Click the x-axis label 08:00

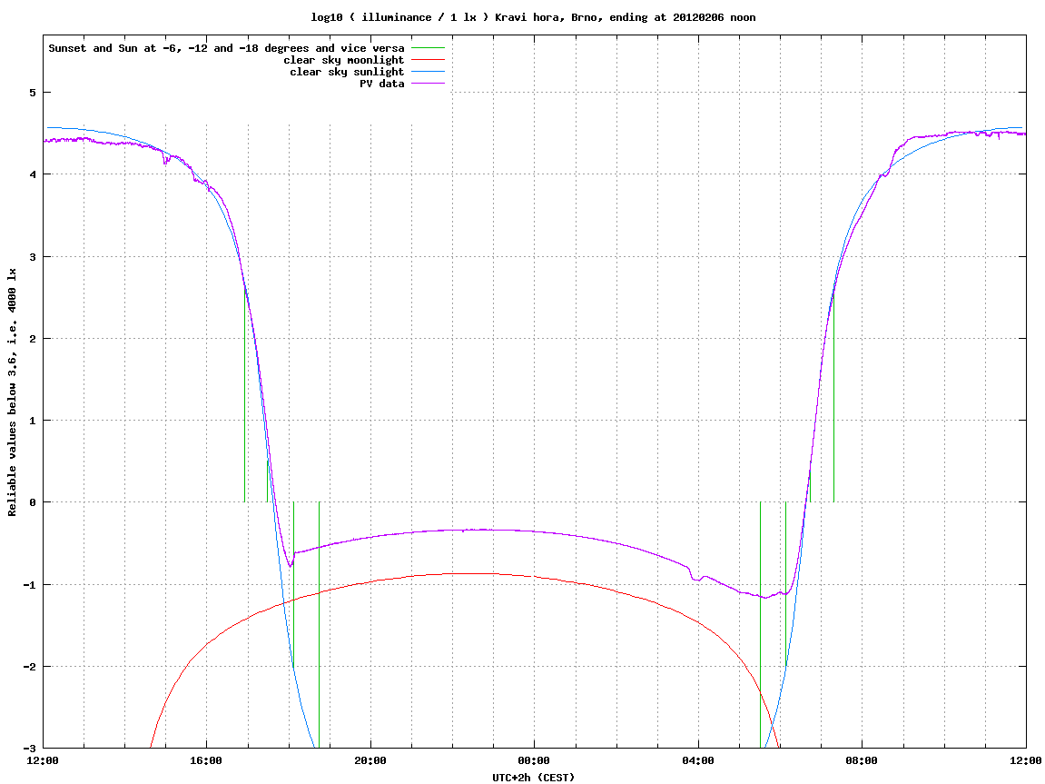863,760
